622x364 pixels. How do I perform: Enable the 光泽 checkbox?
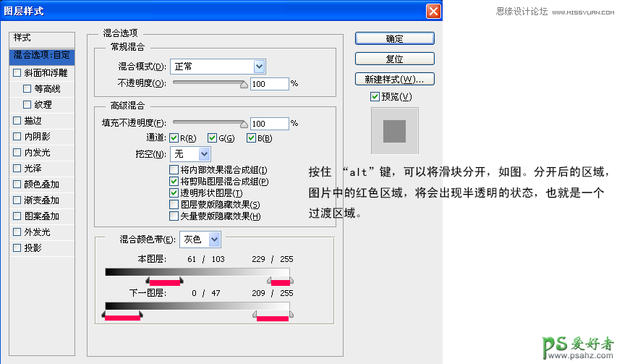click(17, 168)
